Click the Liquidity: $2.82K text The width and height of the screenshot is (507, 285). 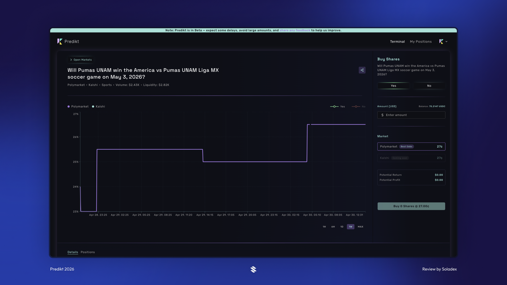(x=156, y=85)
